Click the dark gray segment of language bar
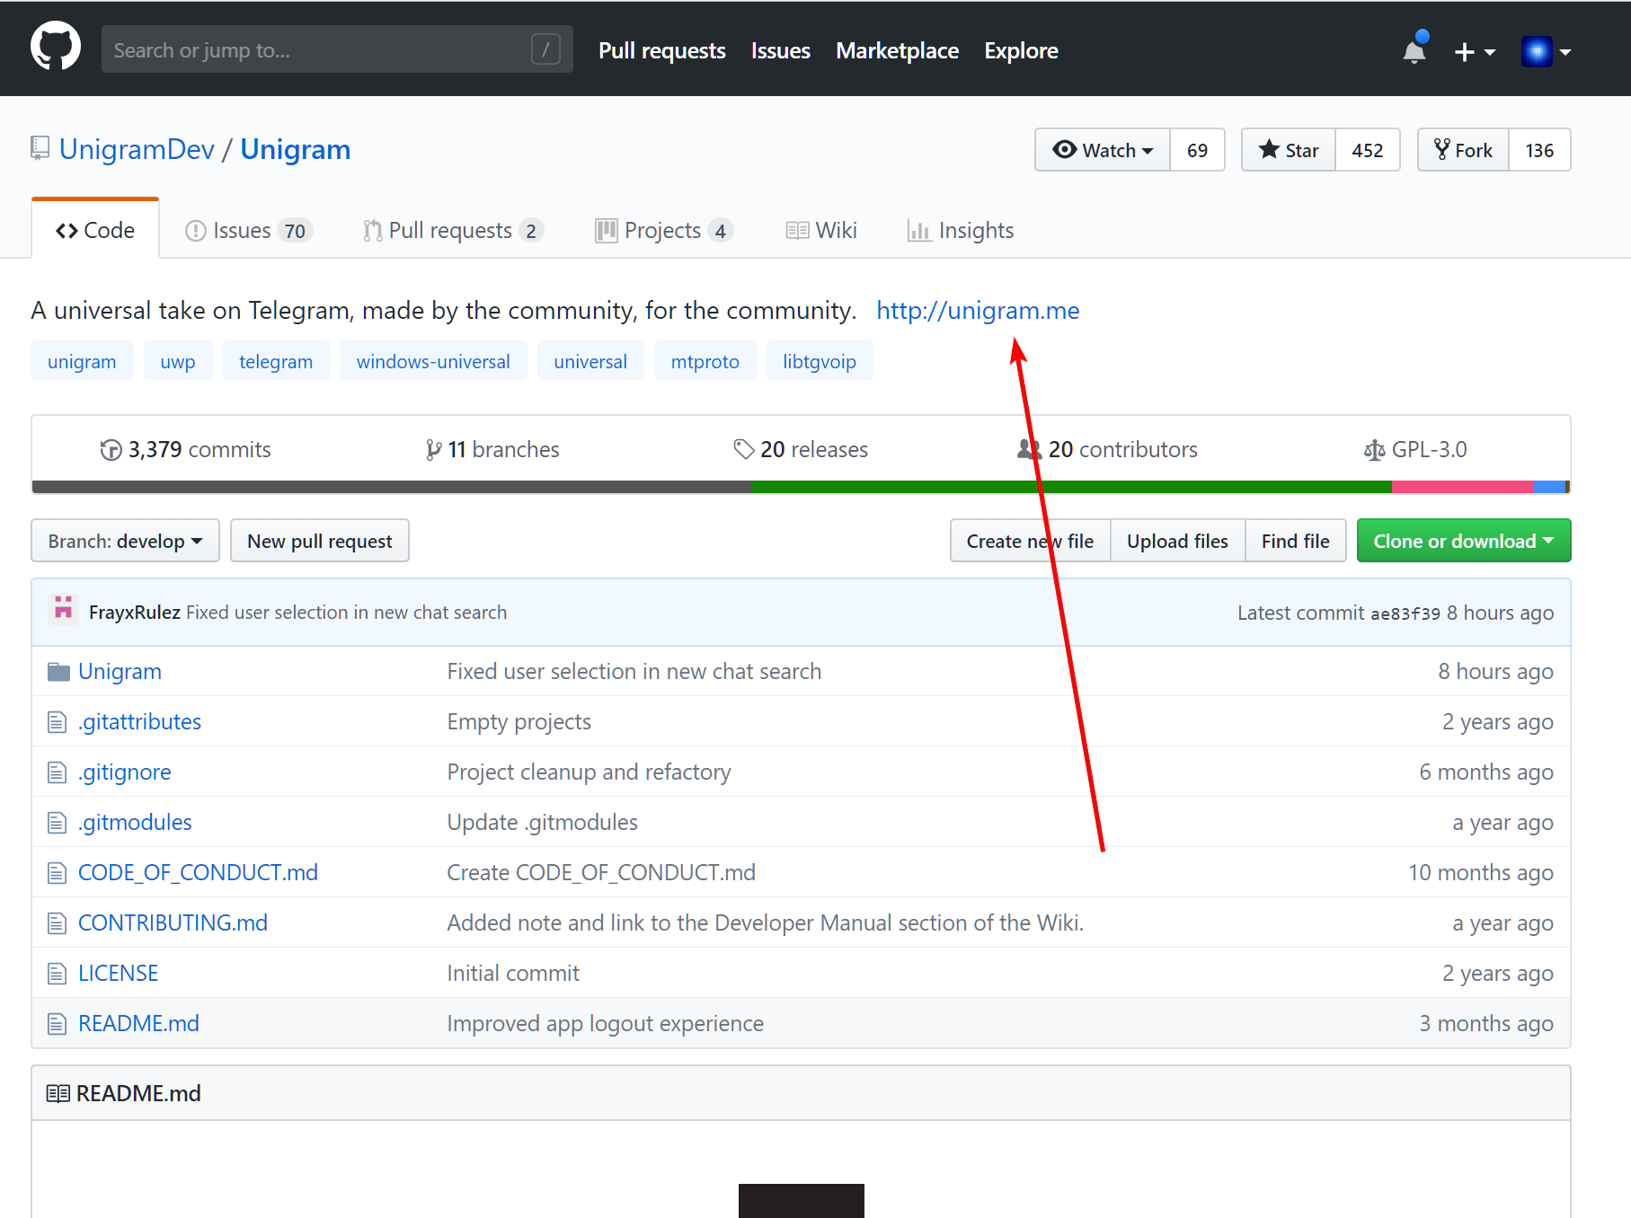Image resolution: width=1631 pixels, height=1218 pixels. 392,487
